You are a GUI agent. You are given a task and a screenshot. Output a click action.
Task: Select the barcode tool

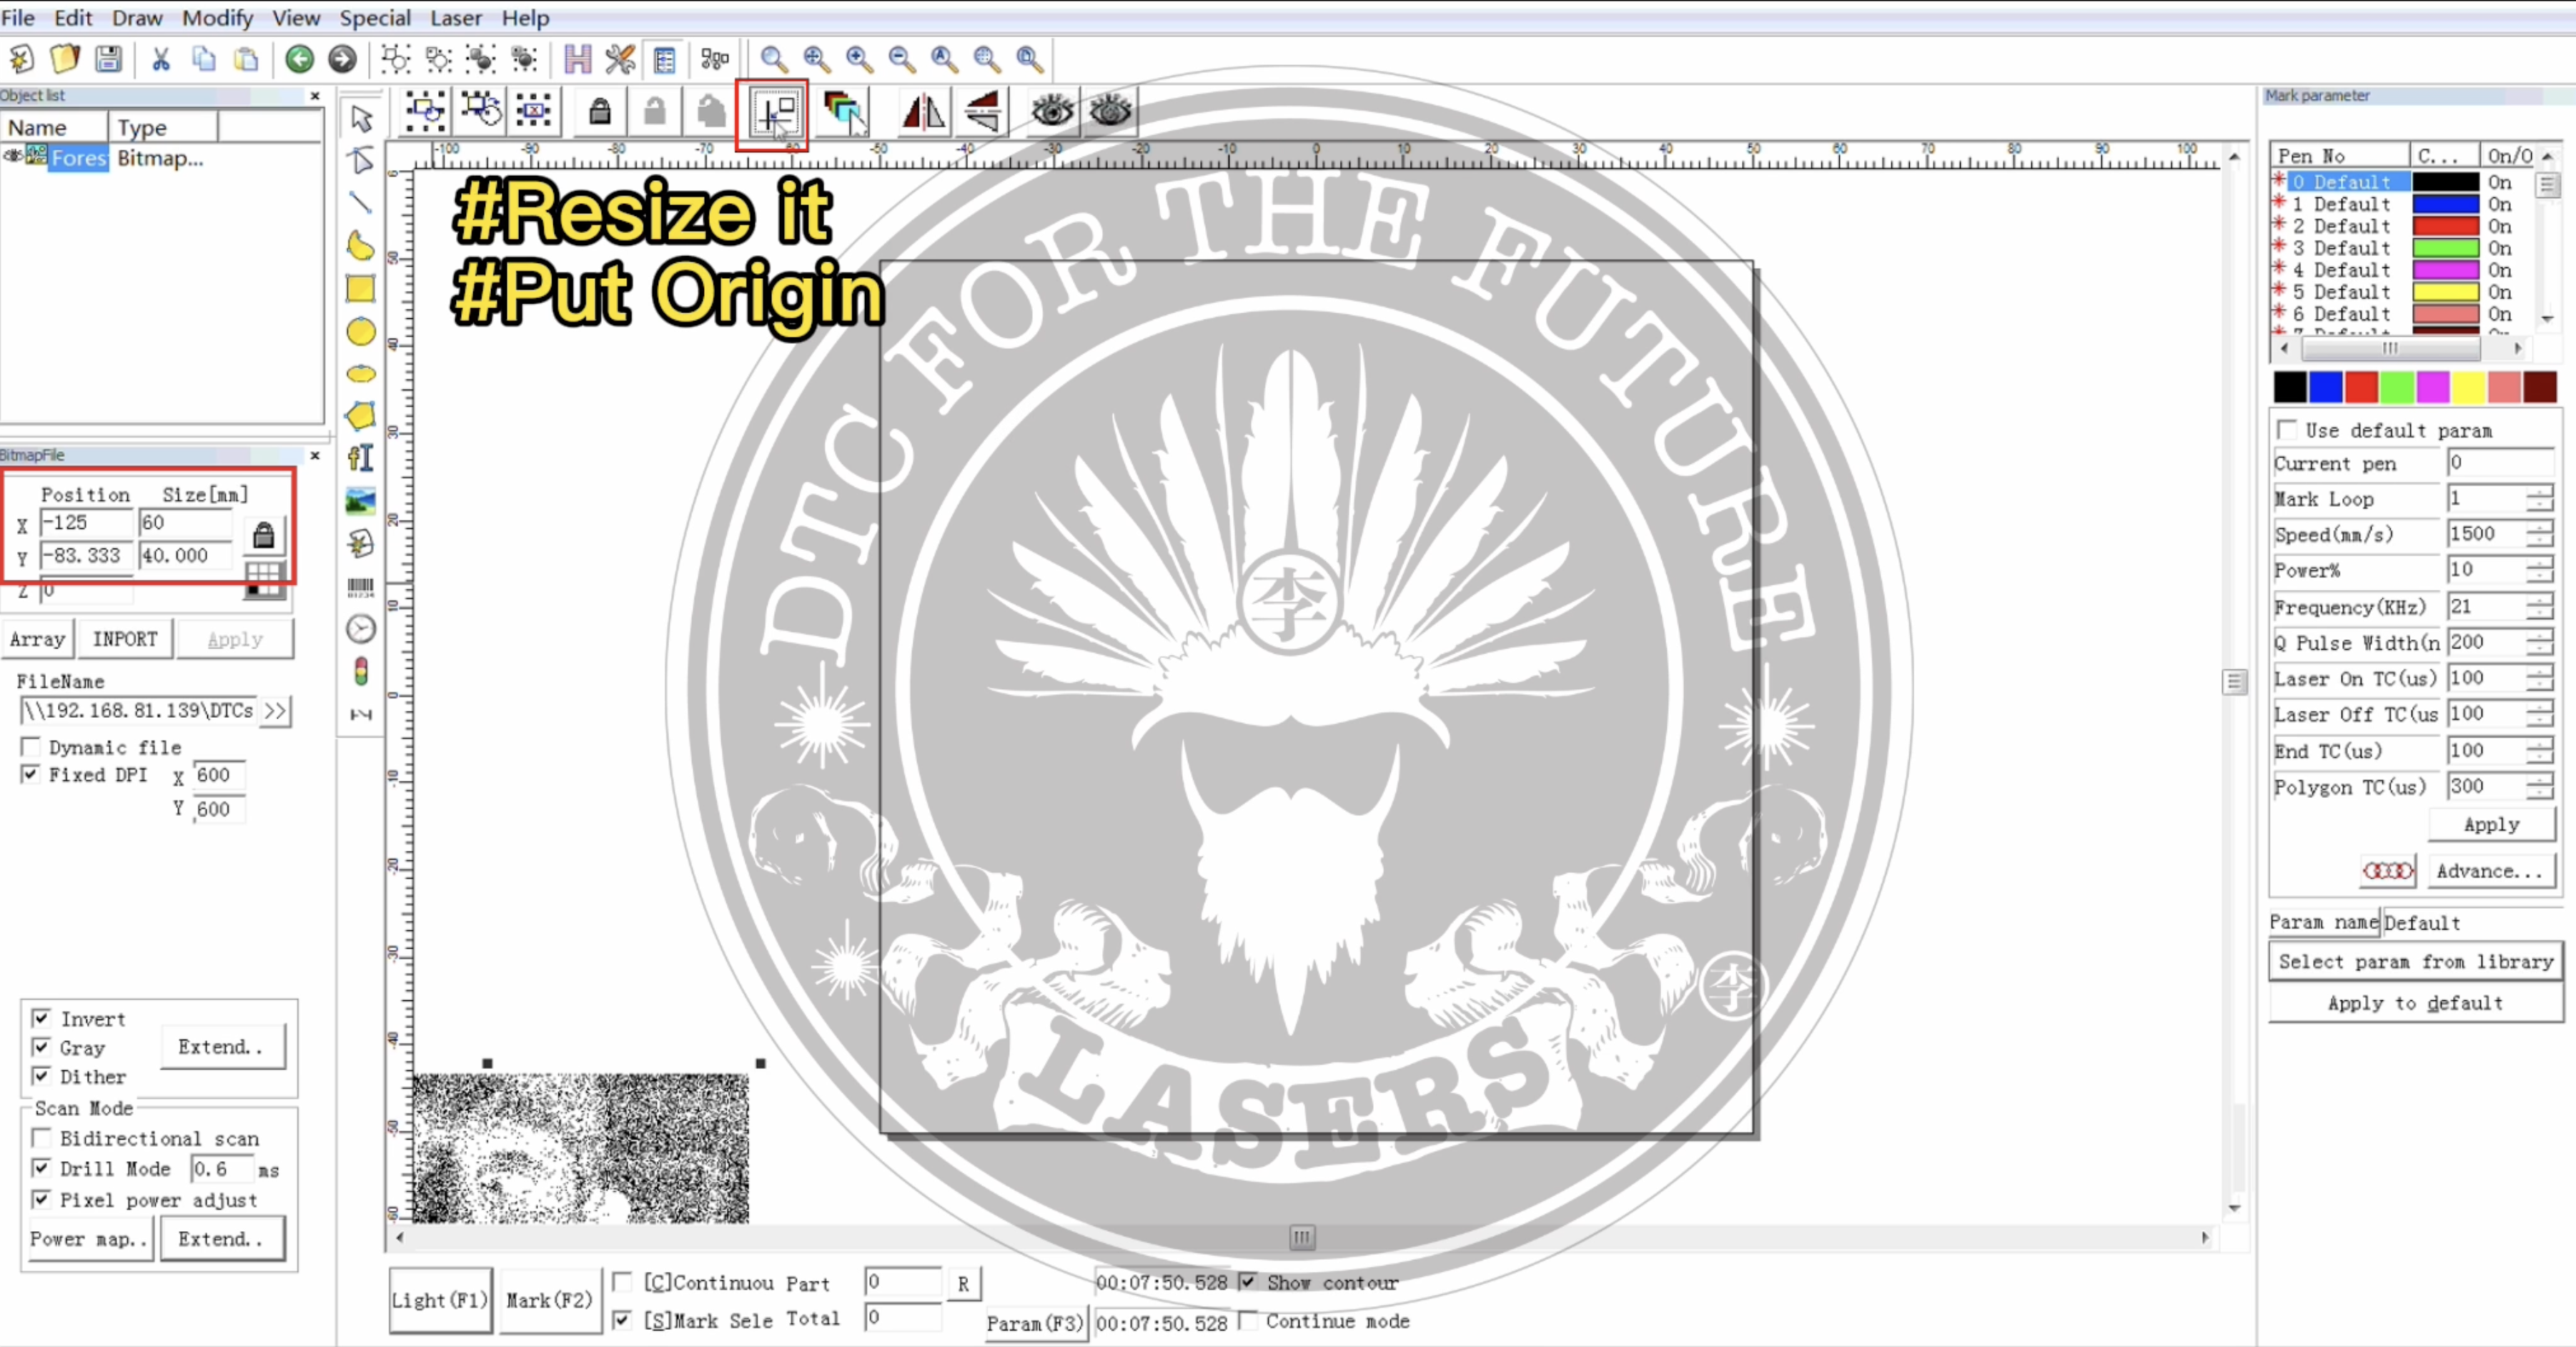coord(361,587)
